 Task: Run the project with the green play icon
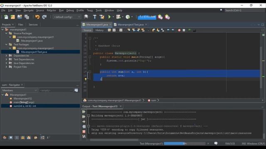[109, 17]
